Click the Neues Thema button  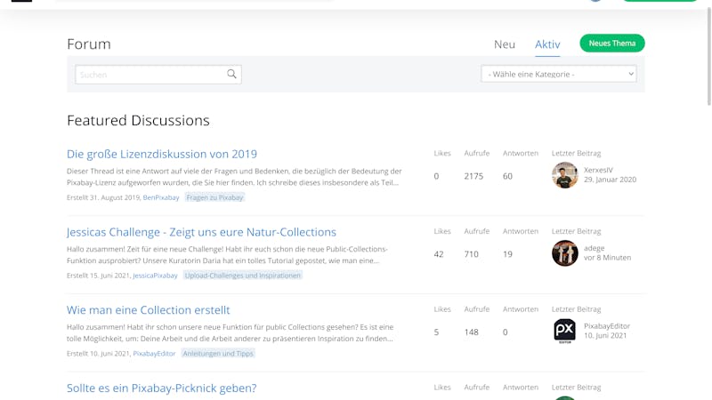click(612, 43)
